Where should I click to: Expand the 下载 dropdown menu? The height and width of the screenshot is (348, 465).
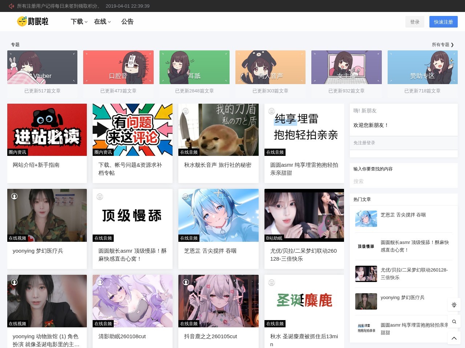79,22
